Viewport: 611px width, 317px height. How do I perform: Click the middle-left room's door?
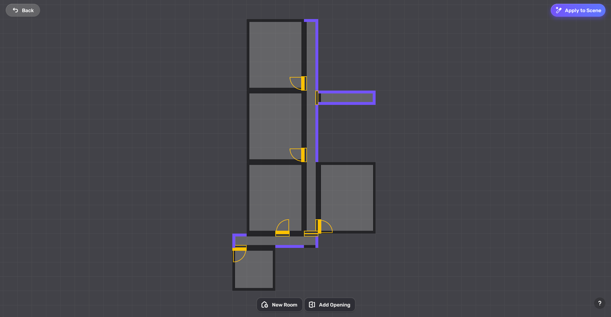click(x=303, y=155)
